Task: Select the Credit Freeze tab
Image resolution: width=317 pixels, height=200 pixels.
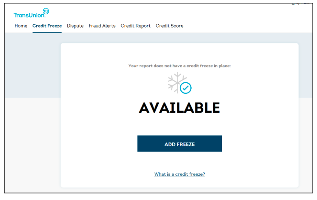Action: (x=47, y=26)
